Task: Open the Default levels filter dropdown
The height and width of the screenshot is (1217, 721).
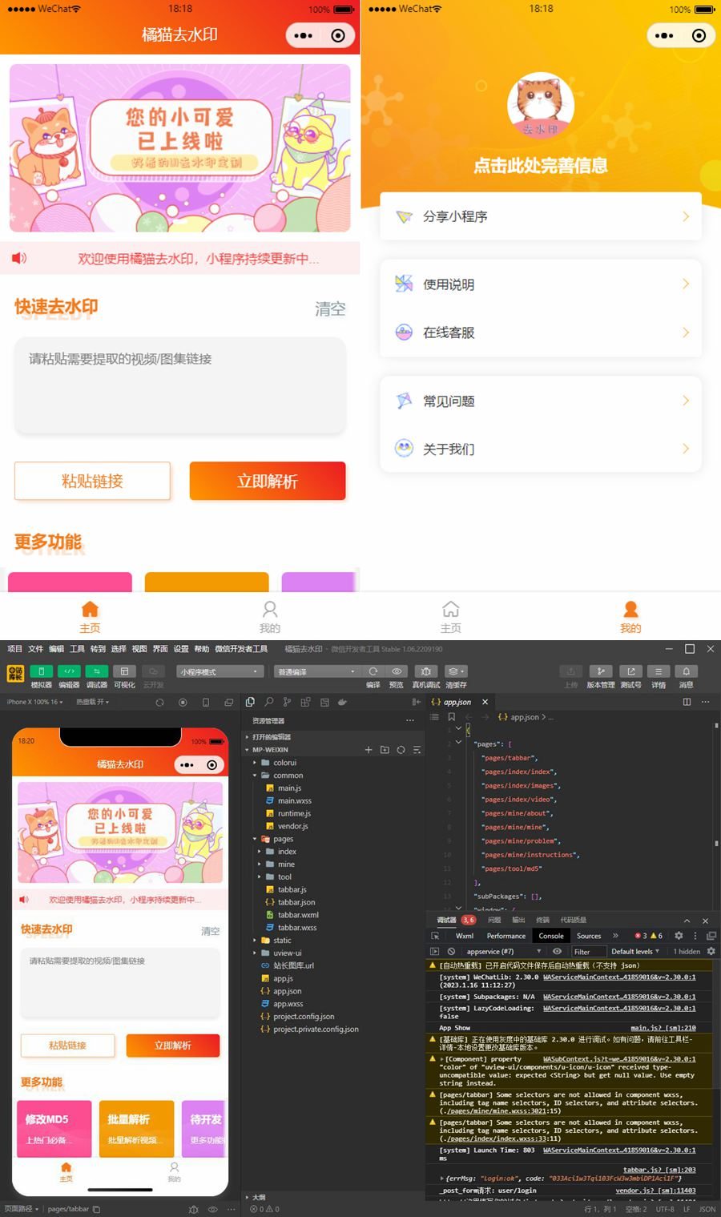Action: click(x=635, y=951)
